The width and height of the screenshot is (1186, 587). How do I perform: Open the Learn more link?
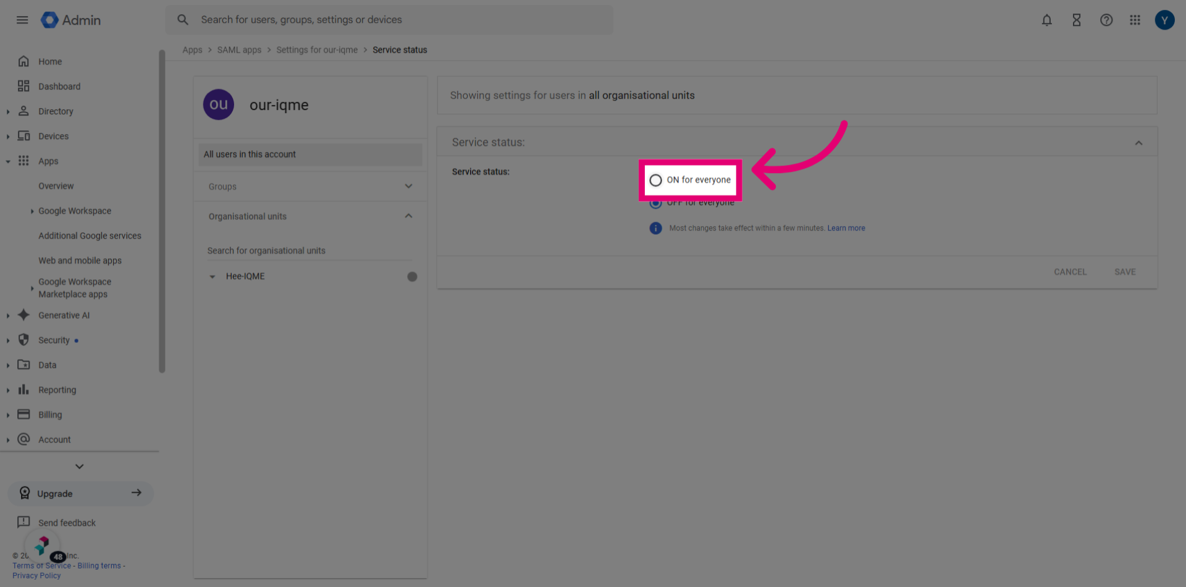pos(846,228)
